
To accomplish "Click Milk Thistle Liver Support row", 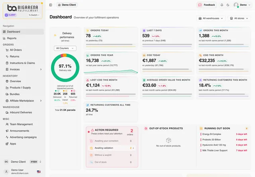I will pyautogui.click(x=224, y=150).
